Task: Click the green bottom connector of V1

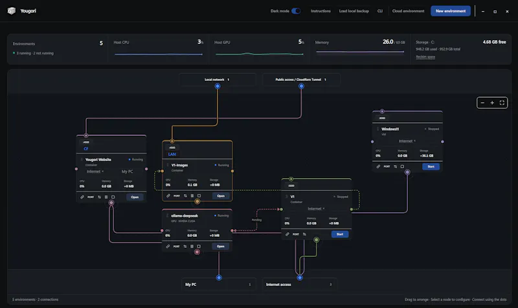Action: pos(317,239)
